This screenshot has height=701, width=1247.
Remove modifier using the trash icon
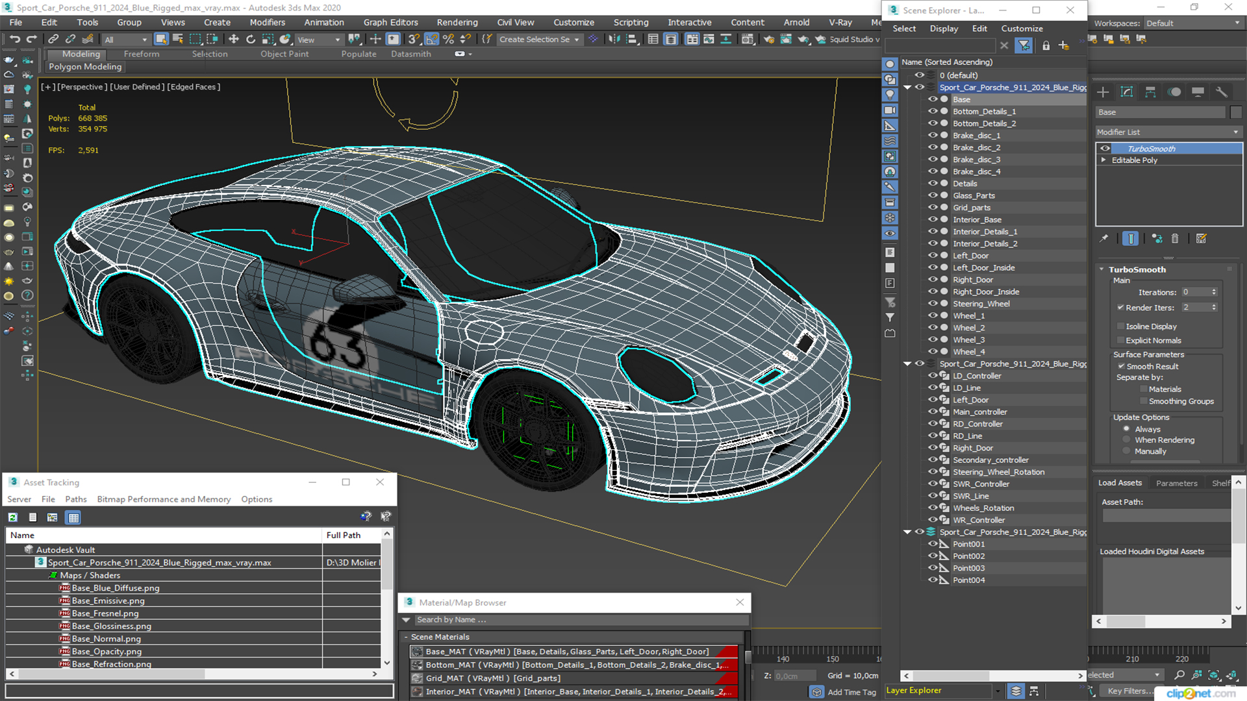click(1175, 239)
